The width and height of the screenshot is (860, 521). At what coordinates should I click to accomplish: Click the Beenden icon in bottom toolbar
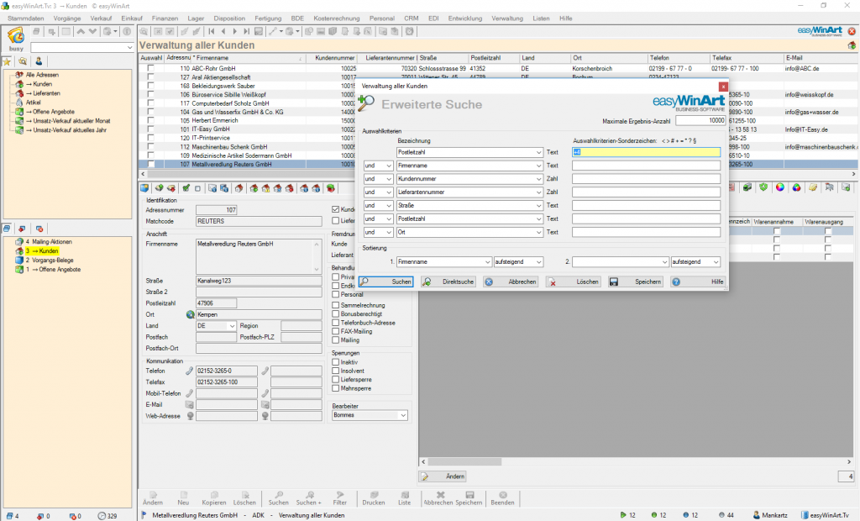point(502,497)
